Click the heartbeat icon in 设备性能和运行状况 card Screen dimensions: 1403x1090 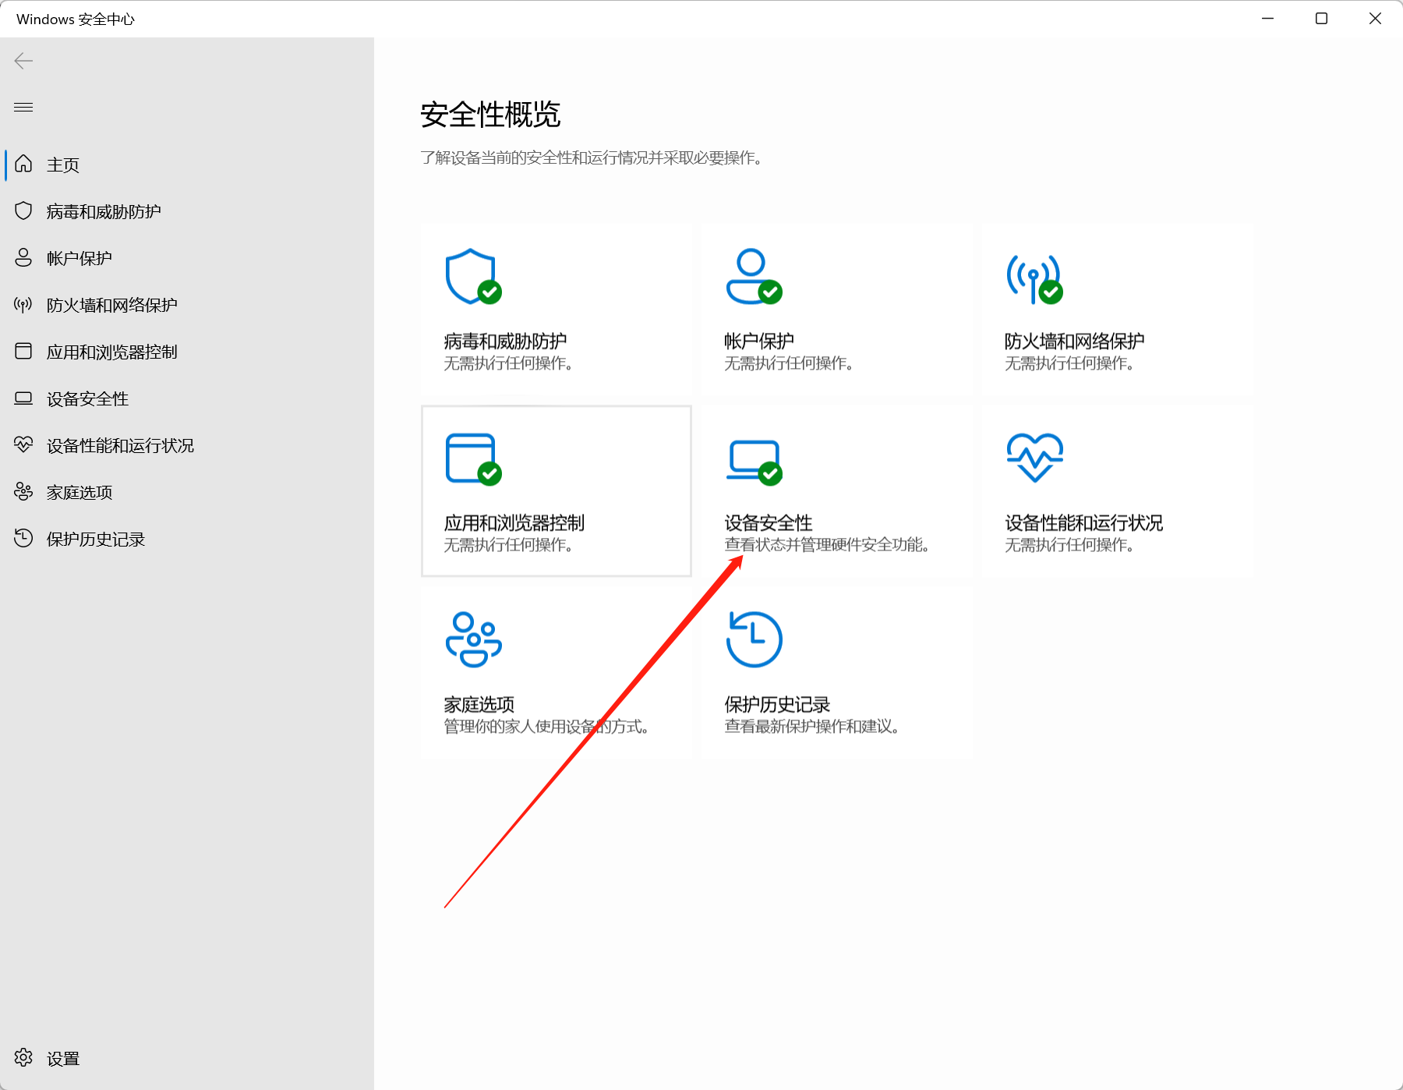pos(1034,458)
